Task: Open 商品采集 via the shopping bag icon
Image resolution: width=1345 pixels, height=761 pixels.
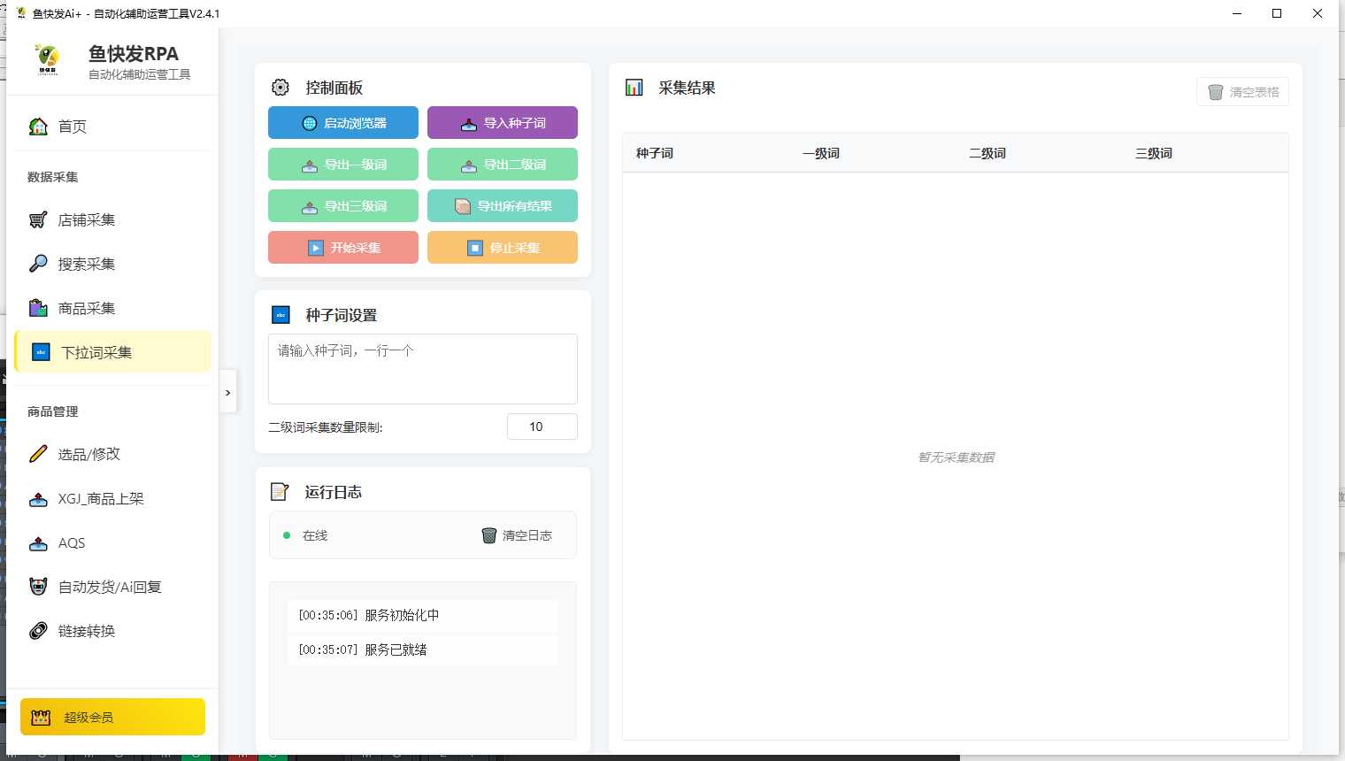Action: coord(37,307)
